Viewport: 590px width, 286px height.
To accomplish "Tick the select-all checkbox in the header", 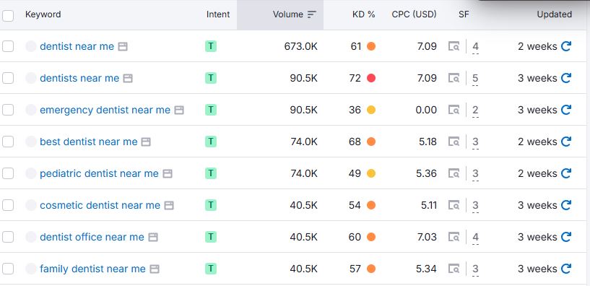I will 8,15.
